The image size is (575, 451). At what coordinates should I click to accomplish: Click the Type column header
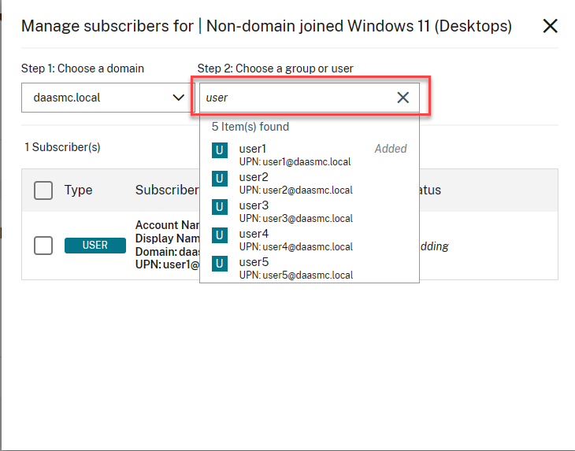pyautogui.click(x=78, y=190)
